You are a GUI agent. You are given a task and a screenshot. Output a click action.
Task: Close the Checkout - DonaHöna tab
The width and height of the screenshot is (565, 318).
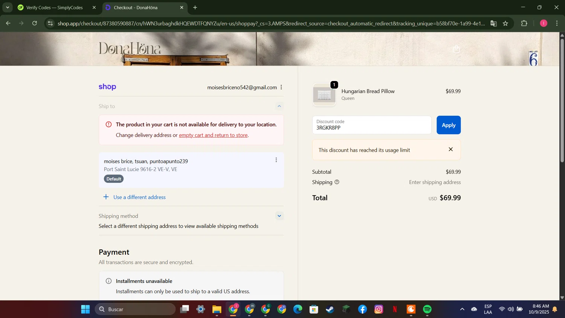coord(182,8)
